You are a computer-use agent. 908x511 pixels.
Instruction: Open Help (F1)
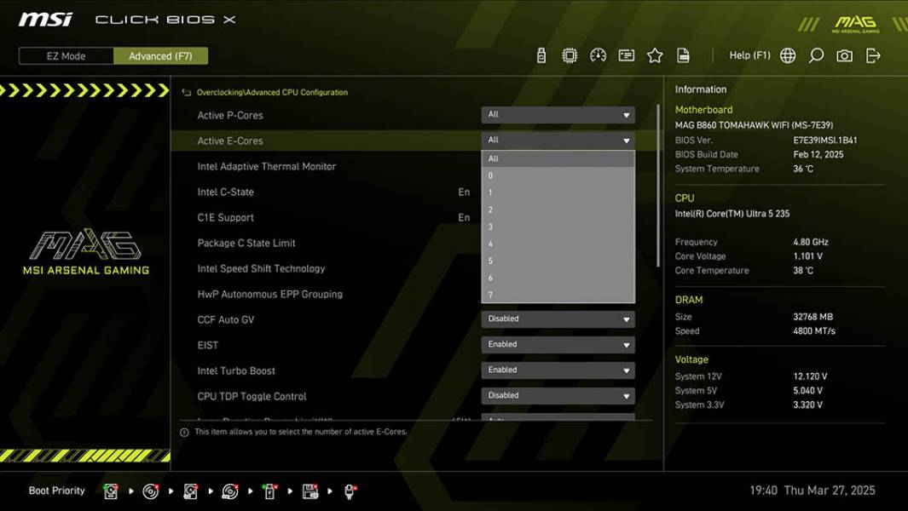point(750,55)
